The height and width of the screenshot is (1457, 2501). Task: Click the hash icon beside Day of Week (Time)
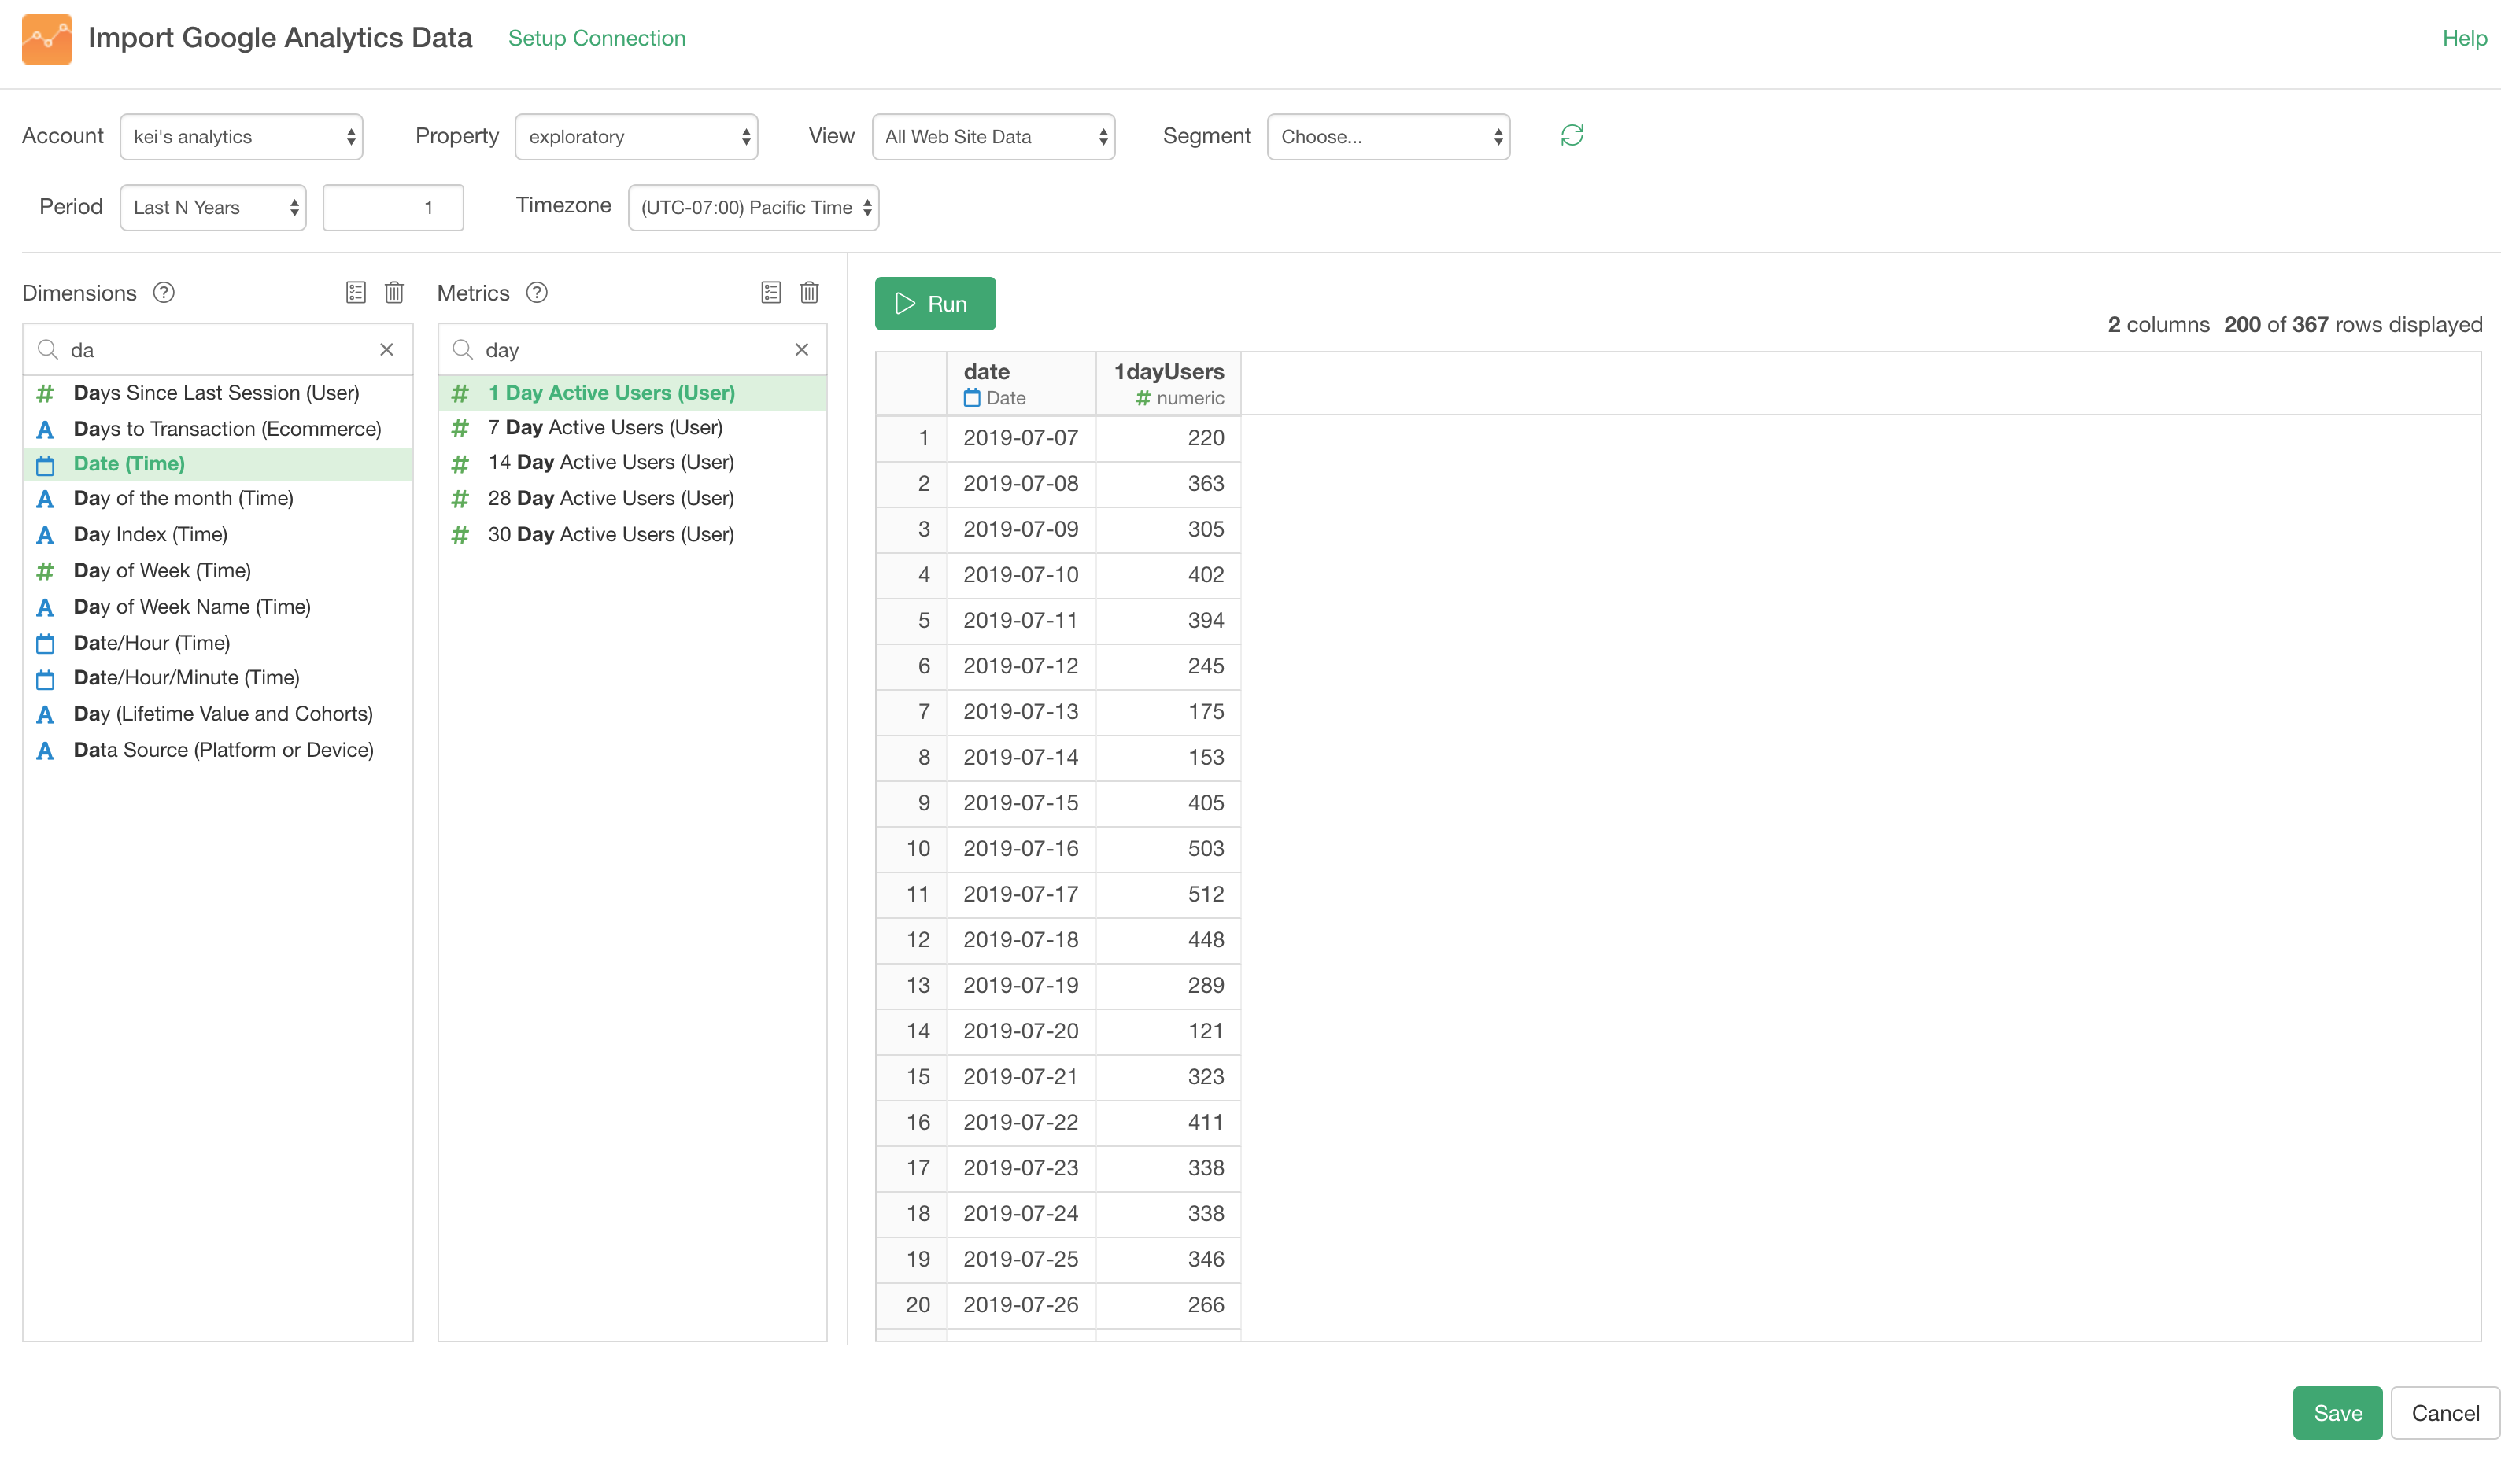[46, 571]
